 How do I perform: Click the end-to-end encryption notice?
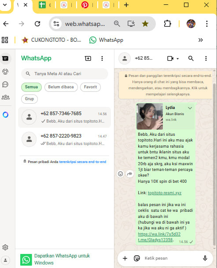pos(166,85)
